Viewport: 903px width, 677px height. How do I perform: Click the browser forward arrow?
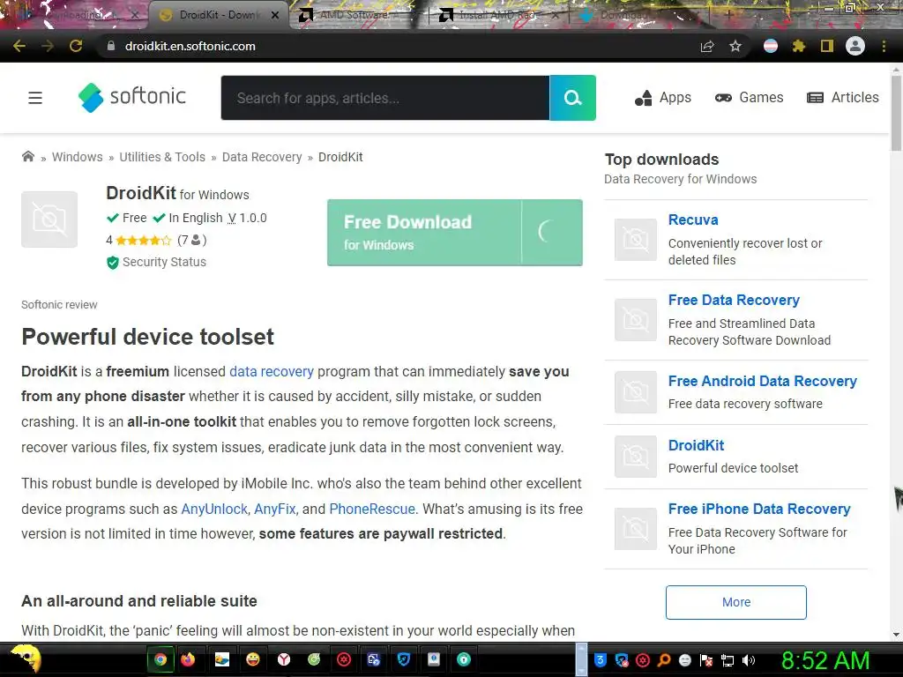(48, 46)
